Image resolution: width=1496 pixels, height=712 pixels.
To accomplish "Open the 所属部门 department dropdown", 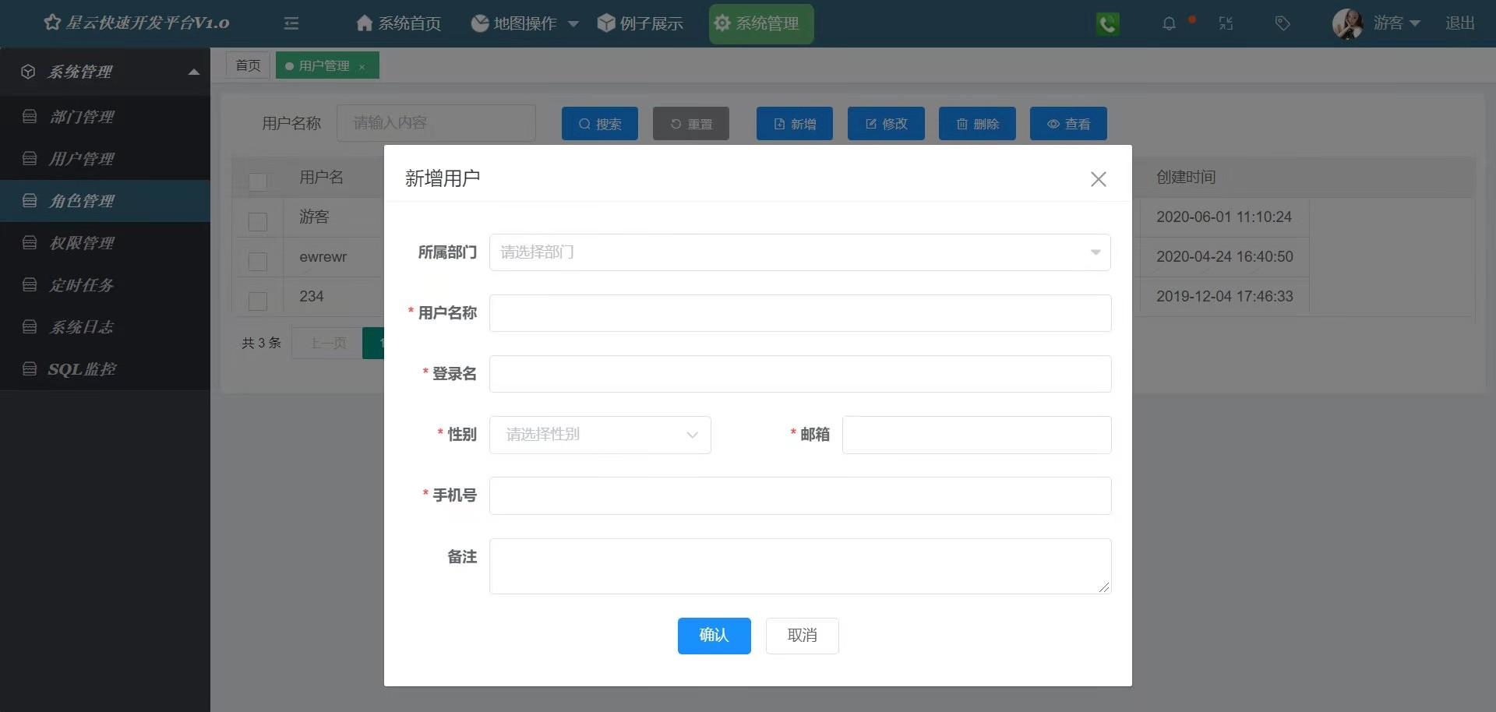I will point(799,252).
